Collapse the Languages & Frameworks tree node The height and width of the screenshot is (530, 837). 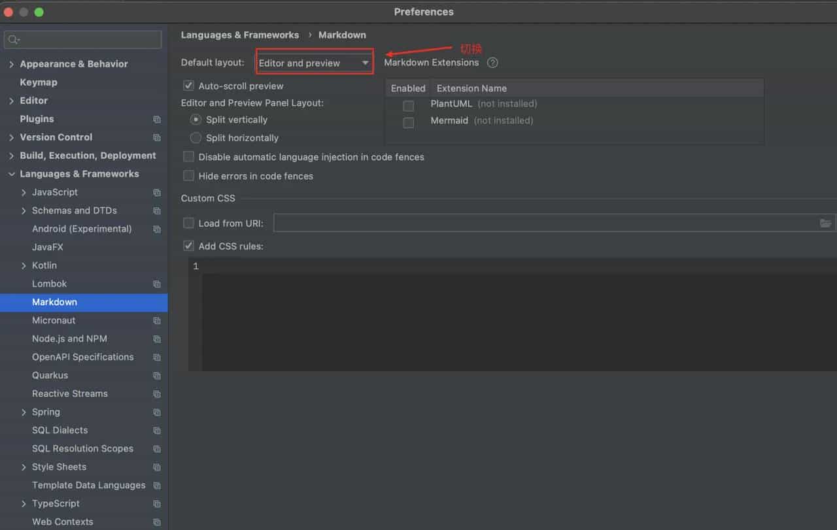[12, 174]
